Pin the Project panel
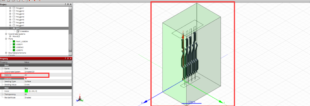The width and height of the screenshot is (310, 106). [x=68, y=4]
